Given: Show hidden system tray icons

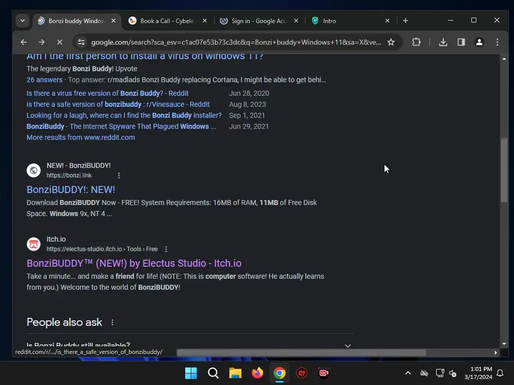Looking at the screenshot, I should [408, 373].
